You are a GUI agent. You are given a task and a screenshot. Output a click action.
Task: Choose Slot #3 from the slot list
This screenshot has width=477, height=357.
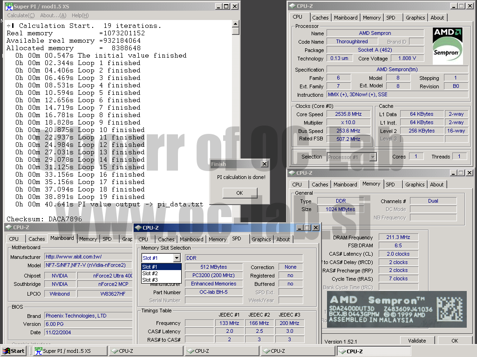click(x=162, y=279)
